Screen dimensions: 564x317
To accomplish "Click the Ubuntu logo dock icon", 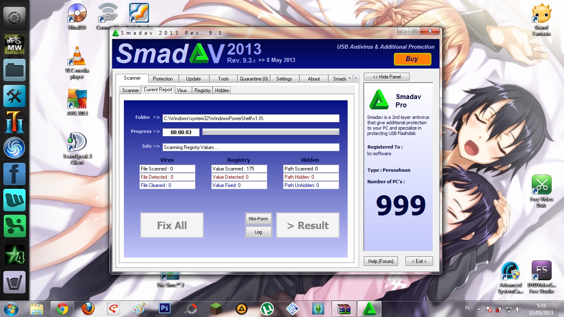I will [x=14, y=18].
